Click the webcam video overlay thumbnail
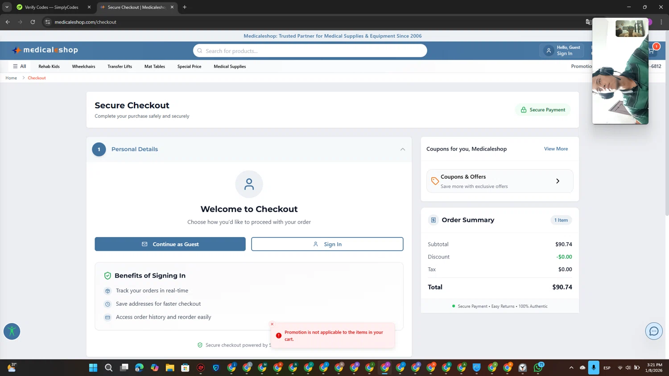The width and height of the screenshot is (669, 376). click(x=620, y=71)
